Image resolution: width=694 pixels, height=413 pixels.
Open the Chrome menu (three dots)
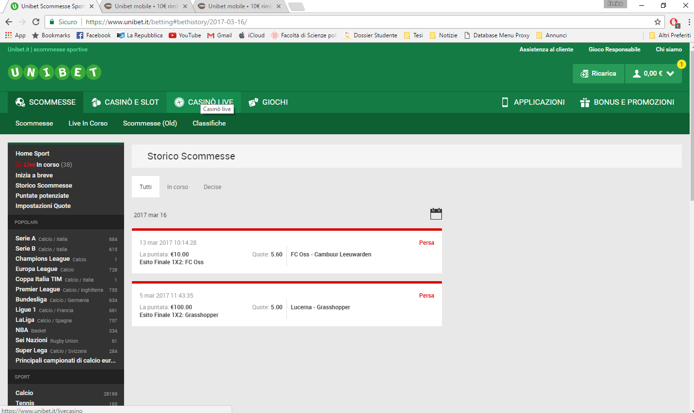coord(689,22)
